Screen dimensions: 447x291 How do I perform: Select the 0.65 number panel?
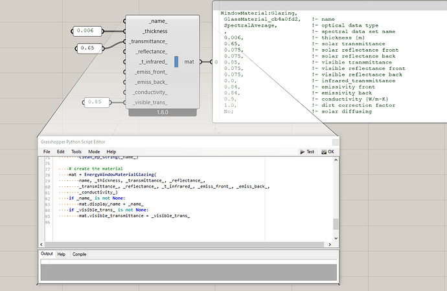[89, 48]
